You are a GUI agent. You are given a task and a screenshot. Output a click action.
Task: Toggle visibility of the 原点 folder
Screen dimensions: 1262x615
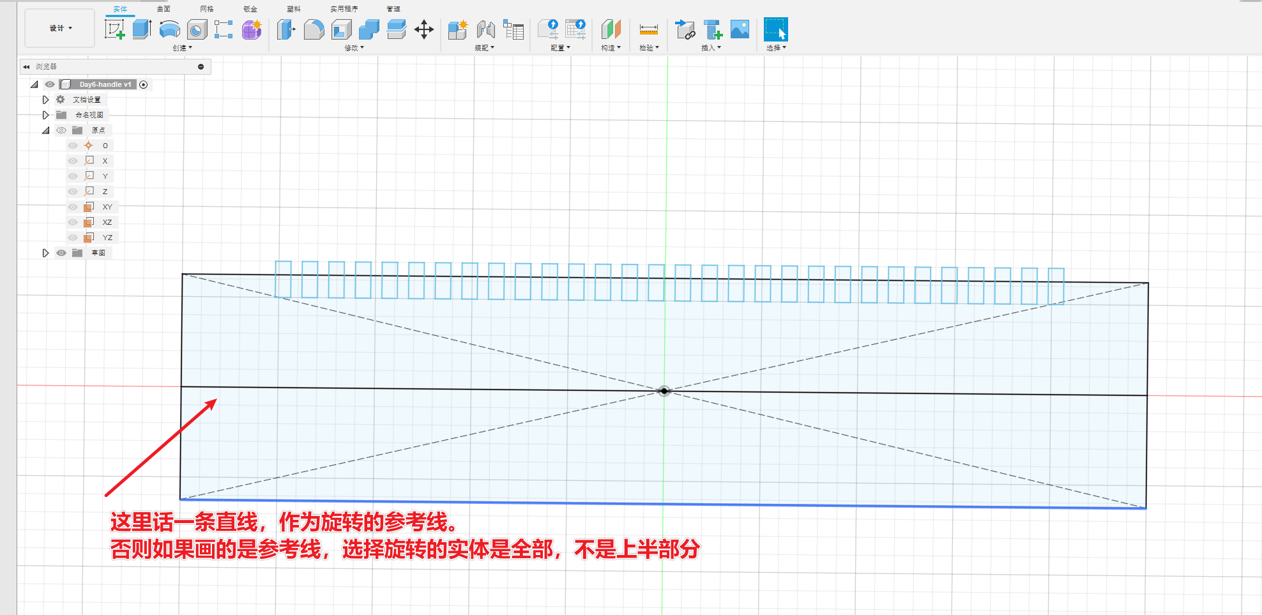click(x=61, y=130)
